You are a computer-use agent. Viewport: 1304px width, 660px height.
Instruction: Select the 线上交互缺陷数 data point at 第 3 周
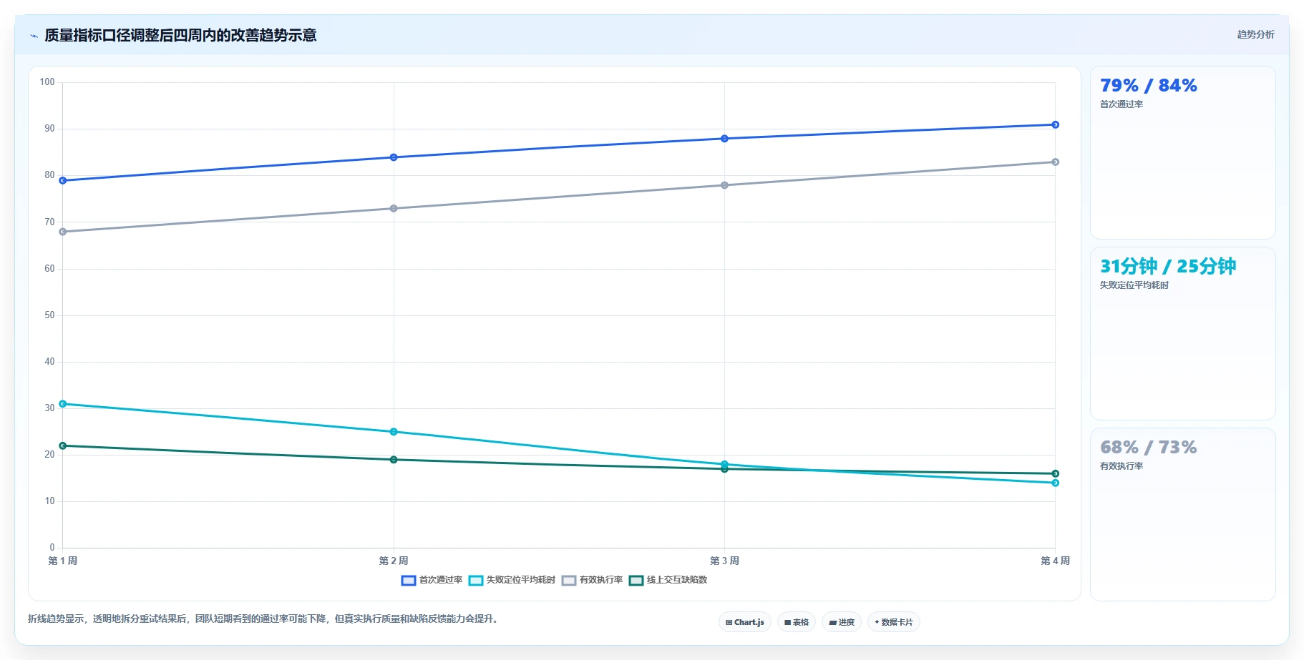pos(724,469)
